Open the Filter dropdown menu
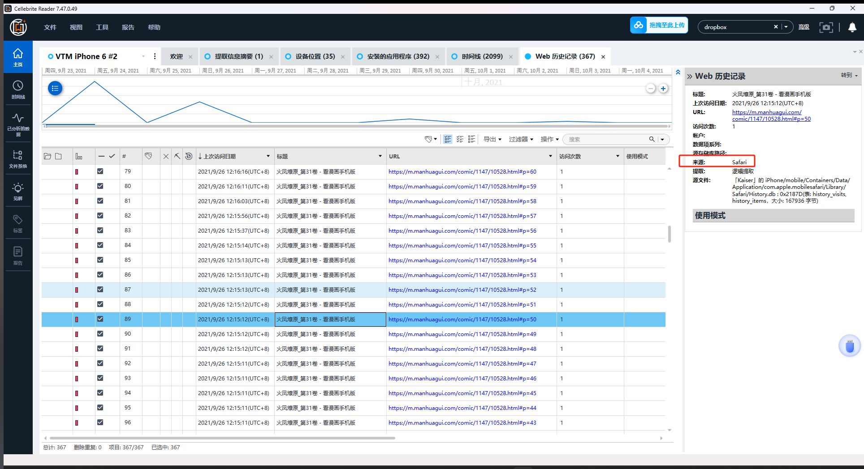864x469 pixels. [521, 140]
